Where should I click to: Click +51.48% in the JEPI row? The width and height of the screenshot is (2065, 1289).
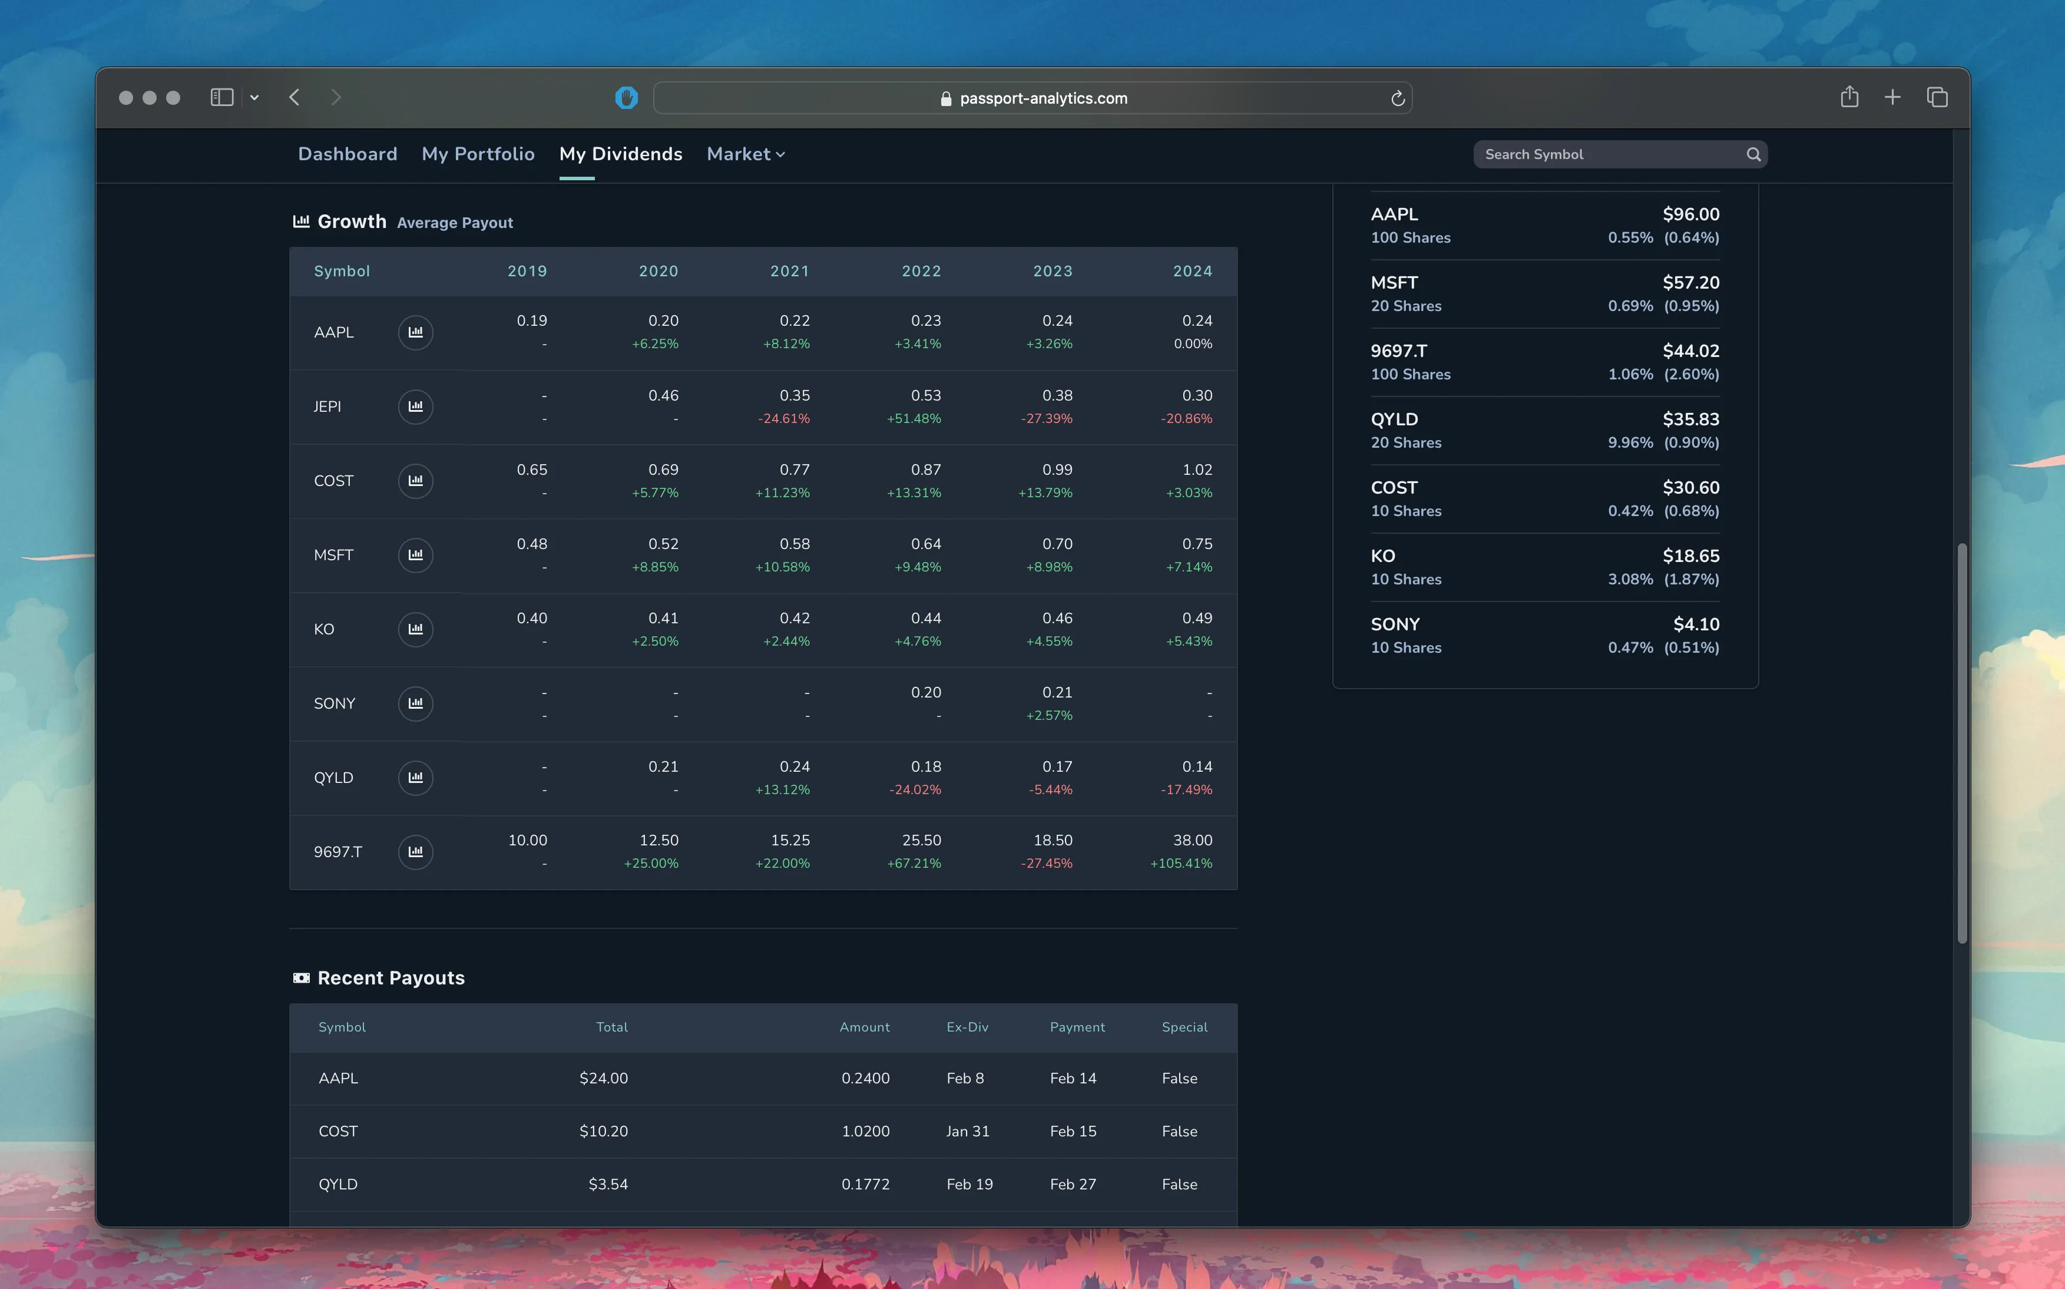click(x=914, y=419)
